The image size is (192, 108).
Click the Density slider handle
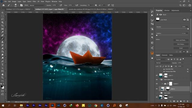click(188, 29)
